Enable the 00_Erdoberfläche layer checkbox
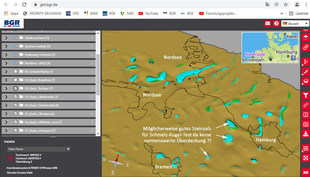 (x=15, y=72)
